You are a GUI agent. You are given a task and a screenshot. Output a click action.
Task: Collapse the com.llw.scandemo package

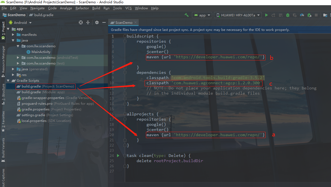[x=18, y=46]
